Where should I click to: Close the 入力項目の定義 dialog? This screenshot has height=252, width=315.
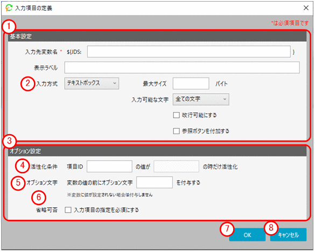click(x=306, y=8)
